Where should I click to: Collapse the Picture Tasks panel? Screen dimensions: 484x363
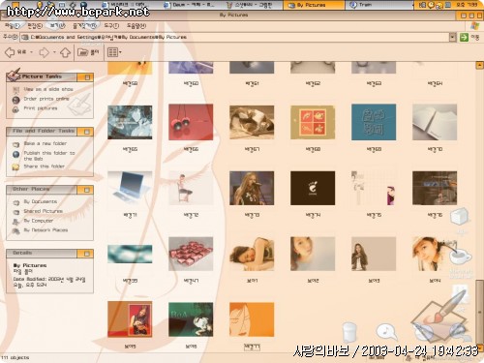(x=87, y=77)
